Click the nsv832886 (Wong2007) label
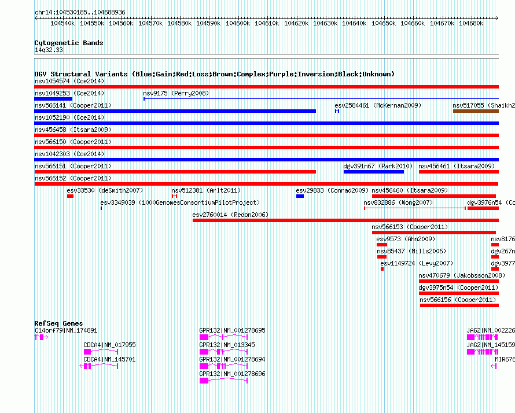This screenshot has height=413, width=515. click(398, 202)
